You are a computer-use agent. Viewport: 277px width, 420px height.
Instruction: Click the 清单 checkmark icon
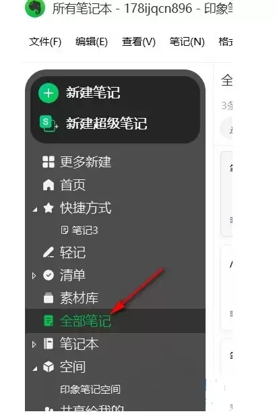click(49, 275)
